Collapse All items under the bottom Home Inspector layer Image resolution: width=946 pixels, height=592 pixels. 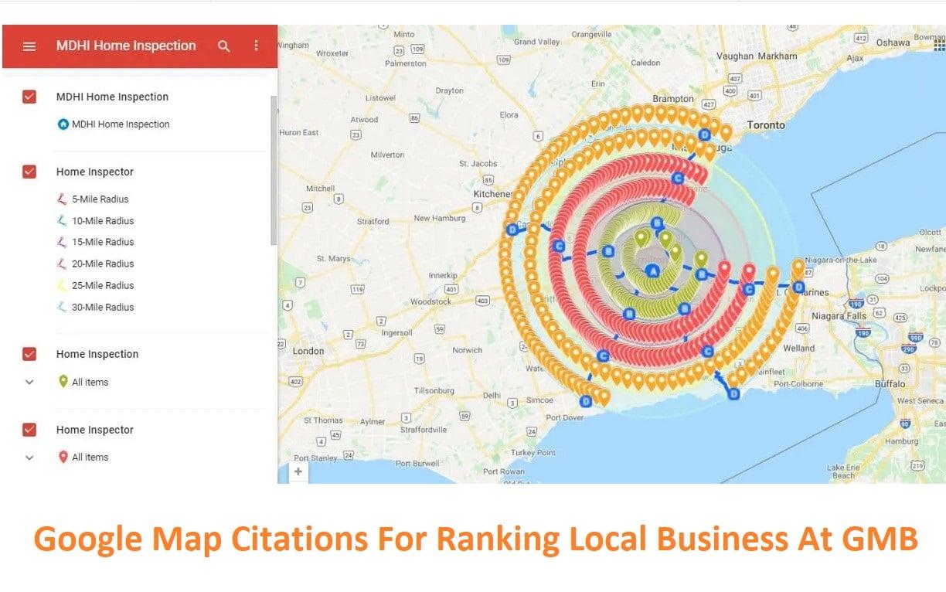coord(29,458)
